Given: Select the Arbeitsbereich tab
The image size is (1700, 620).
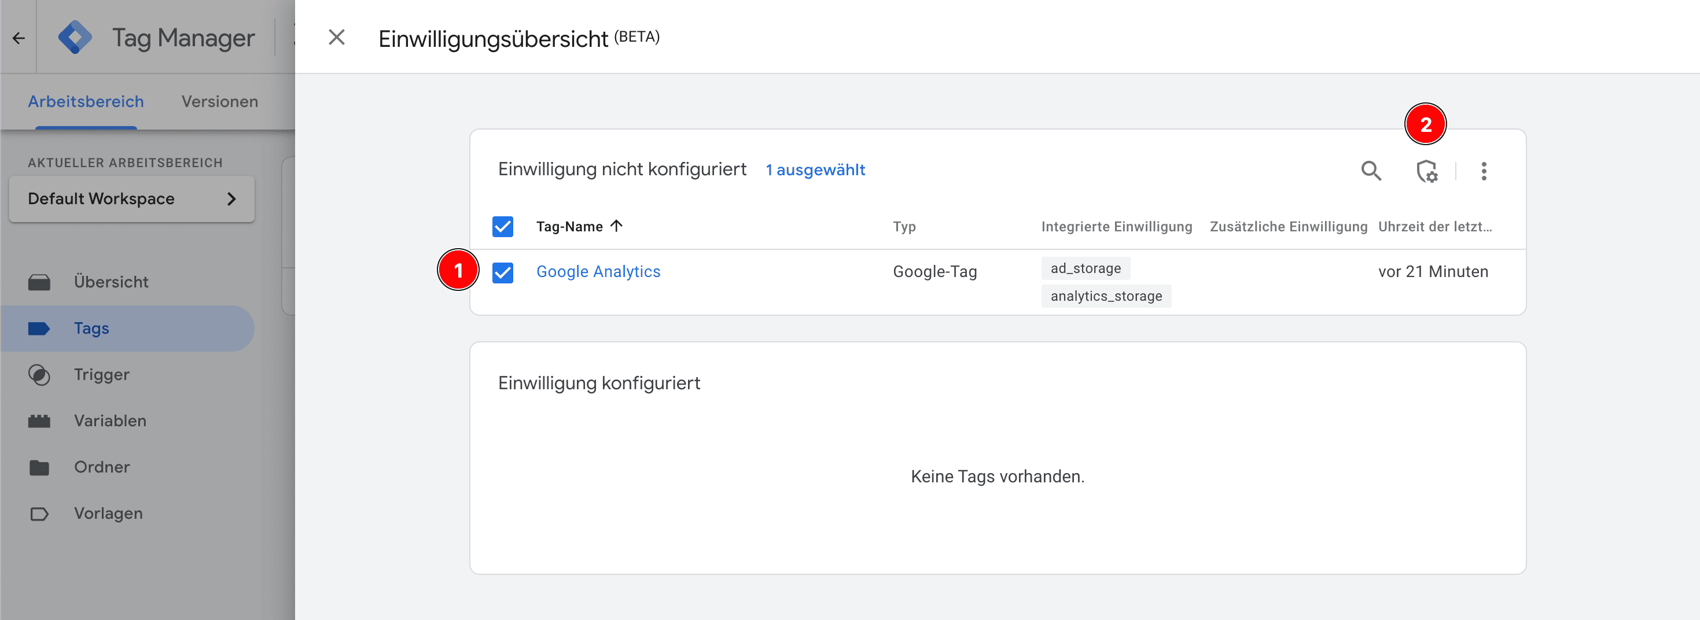Looking at the screenshot, I should tap(86, 102).
